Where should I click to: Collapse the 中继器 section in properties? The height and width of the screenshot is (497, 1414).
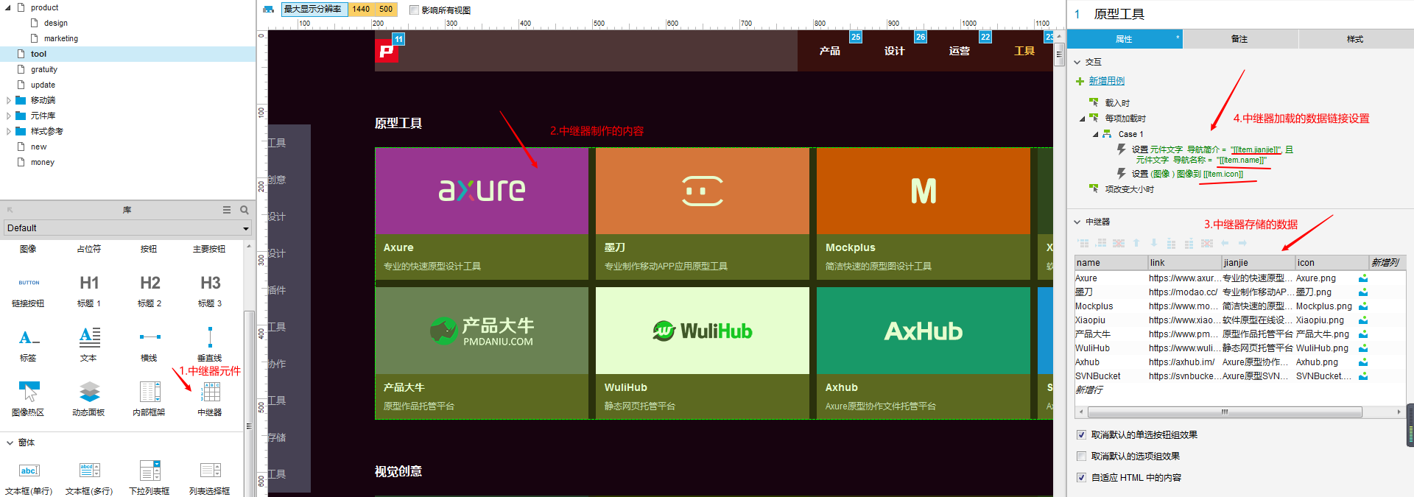click(x=1077, y=222)
